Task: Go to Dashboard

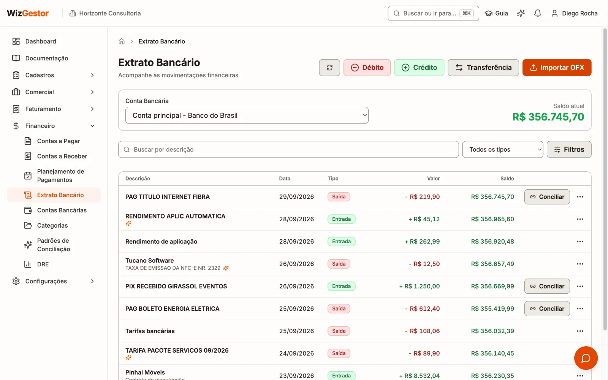Action: pos(54,41)
